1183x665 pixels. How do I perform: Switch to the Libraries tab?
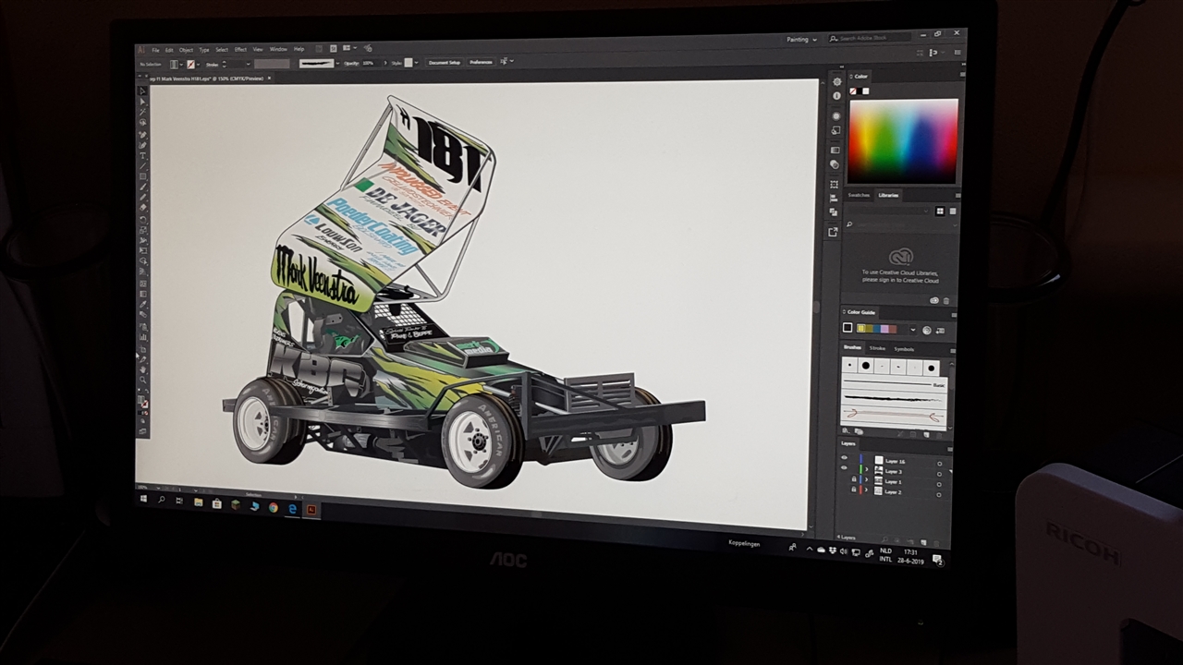(x=888, y=195)
